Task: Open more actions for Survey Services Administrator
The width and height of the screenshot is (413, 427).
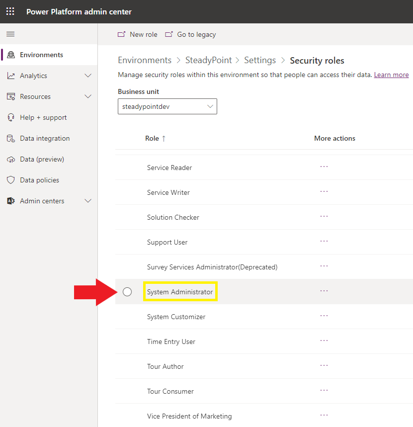Action: 324,266
